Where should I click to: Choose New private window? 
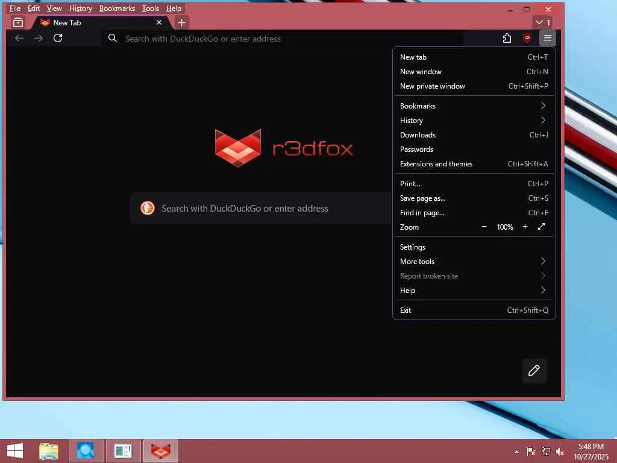point(474,86)
